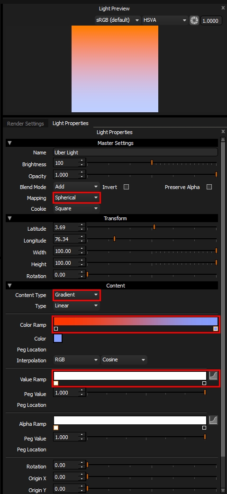
Task: Open the Mapping Spherical dropdown
Action: [77, 198]
